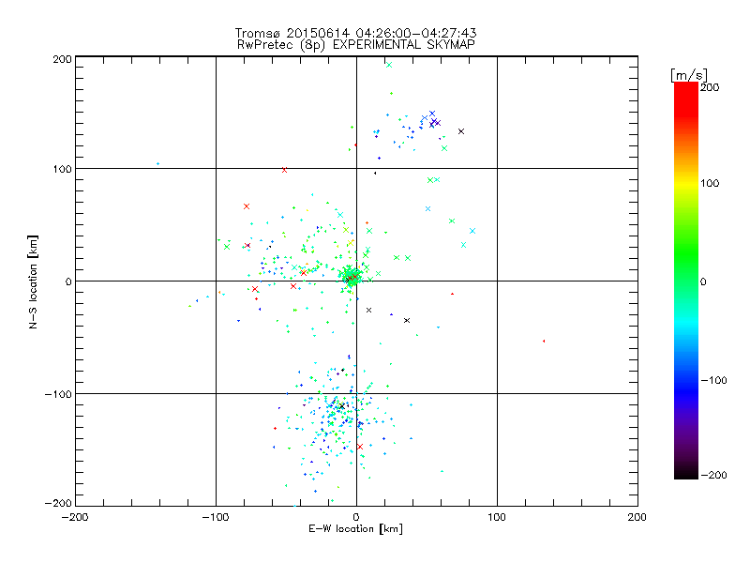Image resolution: width=750 pixels, height=563 pixels.
Task: Click the "[m/s]" colorbar unit label
Action: pyautogui.click(x=689, y=75)
